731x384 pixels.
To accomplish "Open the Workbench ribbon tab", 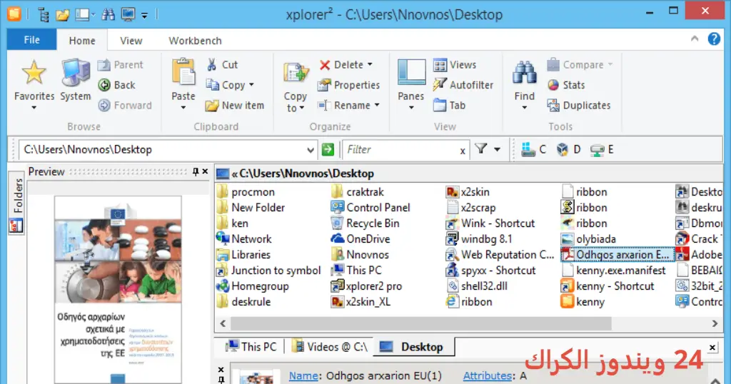I will click(x=195, y=41).
